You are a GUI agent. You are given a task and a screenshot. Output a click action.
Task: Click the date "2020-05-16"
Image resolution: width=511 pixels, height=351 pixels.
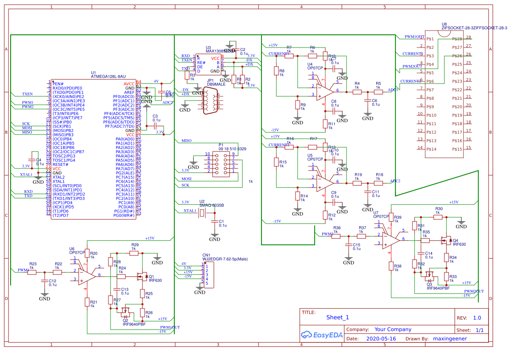coord(381,339)
